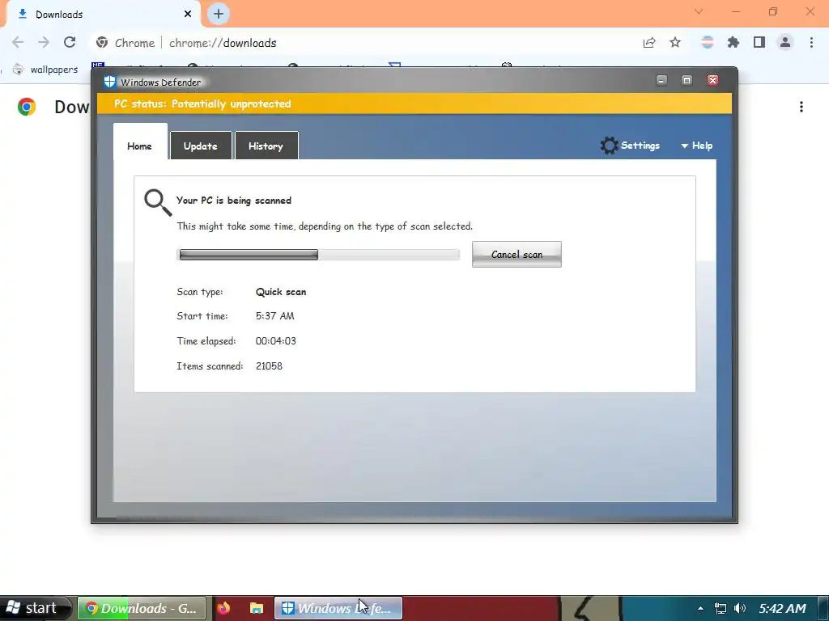Select the Home tab
This screenshot has width=829, height=621.
(139, 142)
